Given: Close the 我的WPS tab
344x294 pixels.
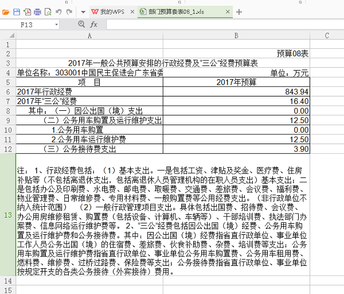Looking at the screenshot, I should 132,11.
